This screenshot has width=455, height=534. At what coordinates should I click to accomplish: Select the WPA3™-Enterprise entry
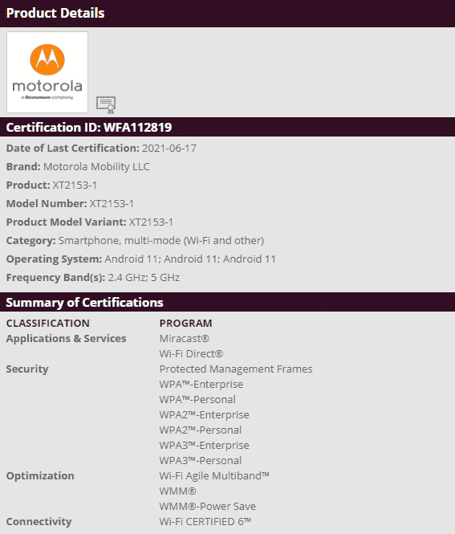(204, 446)
